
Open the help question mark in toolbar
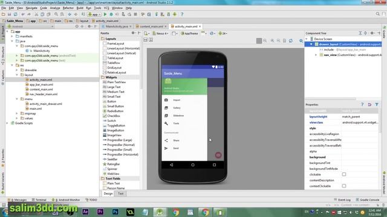coord(182,14)
